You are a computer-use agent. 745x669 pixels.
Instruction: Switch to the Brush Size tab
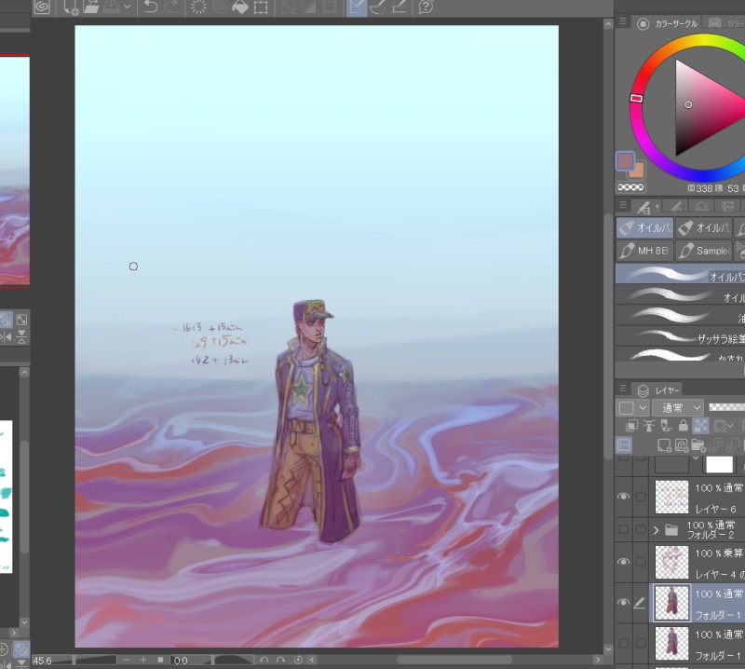702,207
